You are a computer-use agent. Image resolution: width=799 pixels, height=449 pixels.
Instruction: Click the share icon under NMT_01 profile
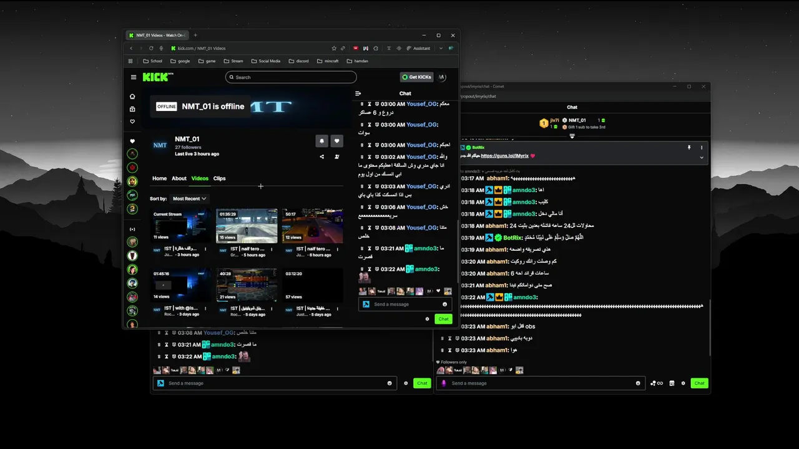point(321,157)
